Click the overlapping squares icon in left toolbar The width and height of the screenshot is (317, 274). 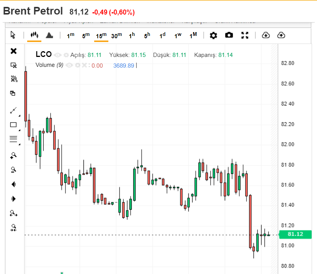coord(13,93)
